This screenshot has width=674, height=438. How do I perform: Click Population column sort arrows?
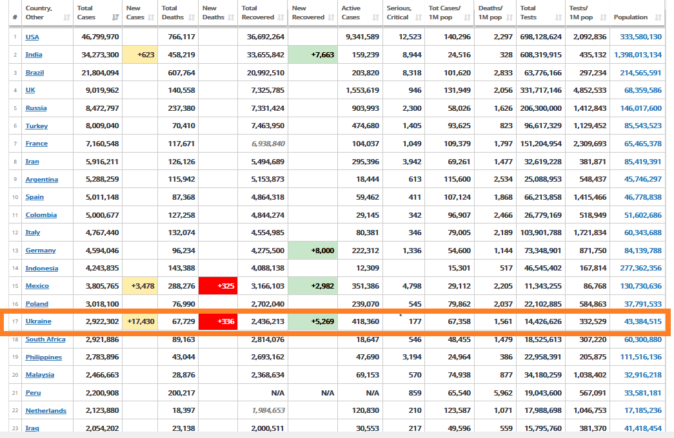click(659, 17)
